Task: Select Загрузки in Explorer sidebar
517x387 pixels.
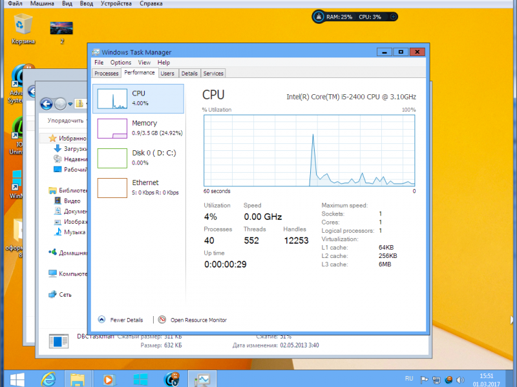Action: click(70, 149)
